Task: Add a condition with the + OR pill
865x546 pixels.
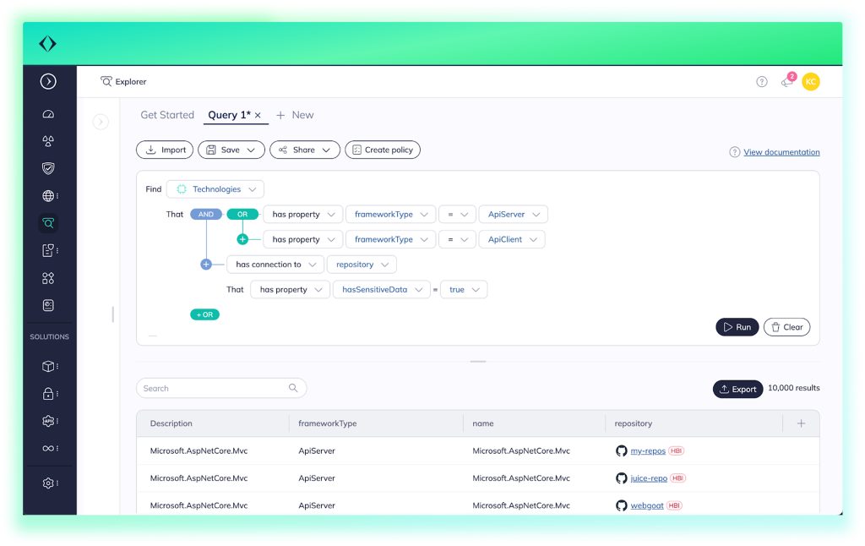Action: 204,314
